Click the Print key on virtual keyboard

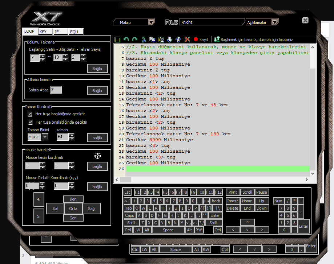pos(233,192)
